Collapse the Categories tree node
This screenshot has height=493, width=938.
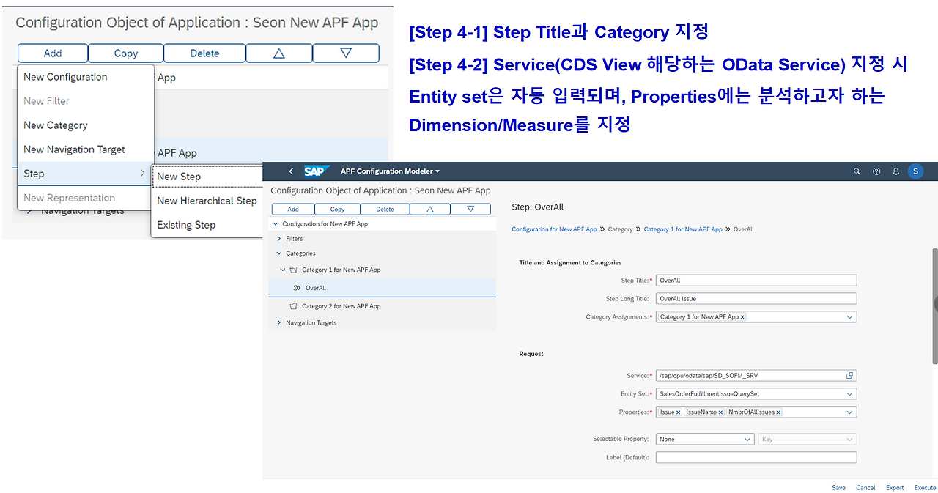coord(278,253)
